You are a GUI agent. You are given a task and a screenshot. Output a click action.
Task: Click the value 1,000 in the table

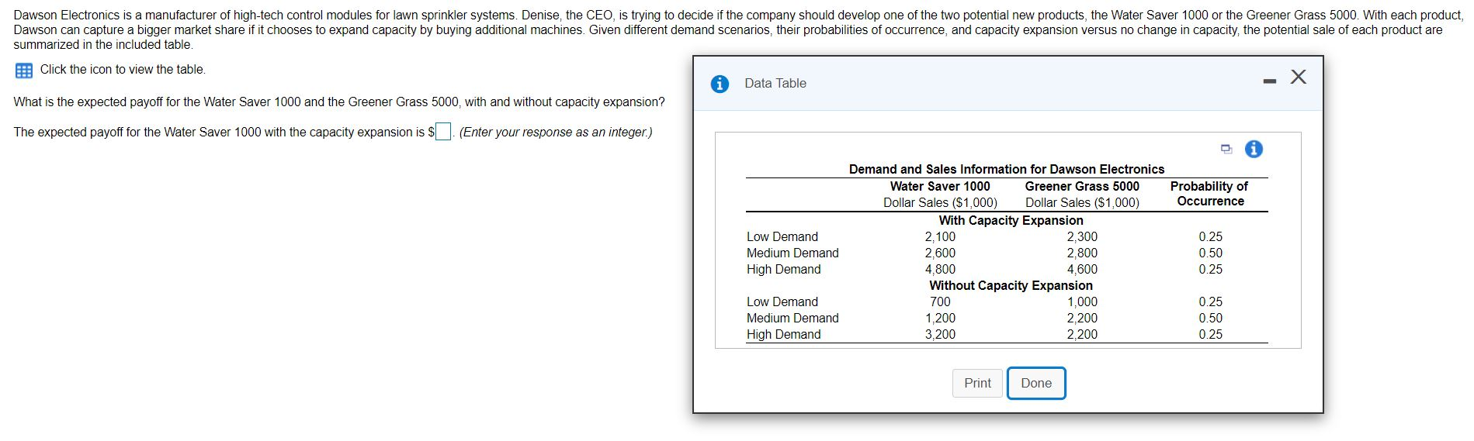[1082, 301]
